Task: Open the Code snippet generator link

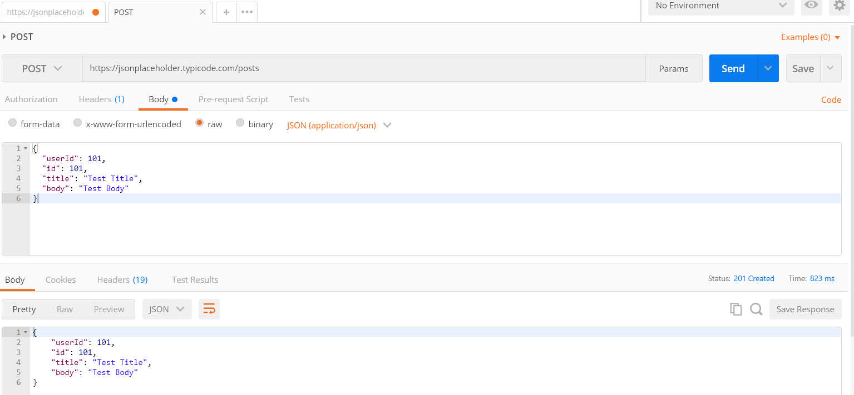Action: 831,99
